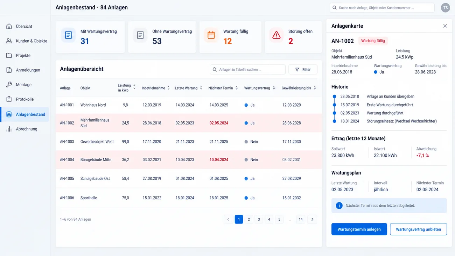455x256 pixels.
Task: Go to Kunden & Objekte section
Action: point(25,41)
